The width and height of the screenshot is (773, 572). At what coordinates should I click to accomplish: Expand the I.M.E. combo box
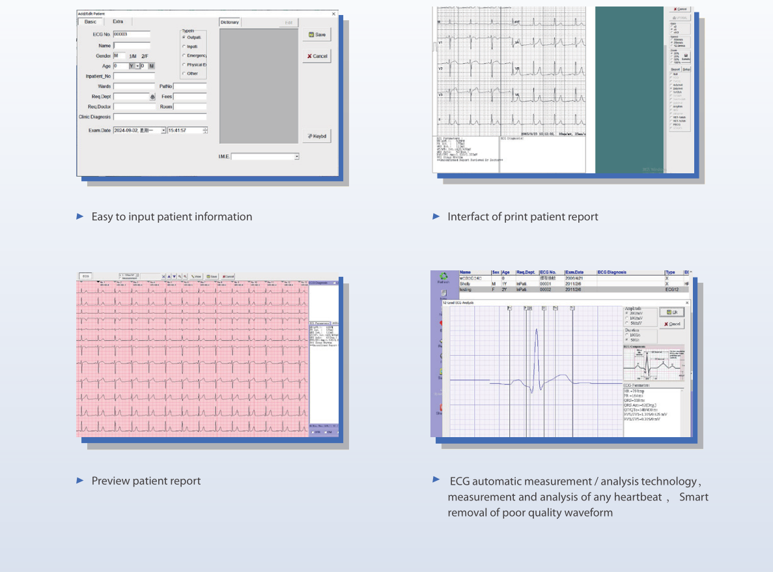(296, 156)
